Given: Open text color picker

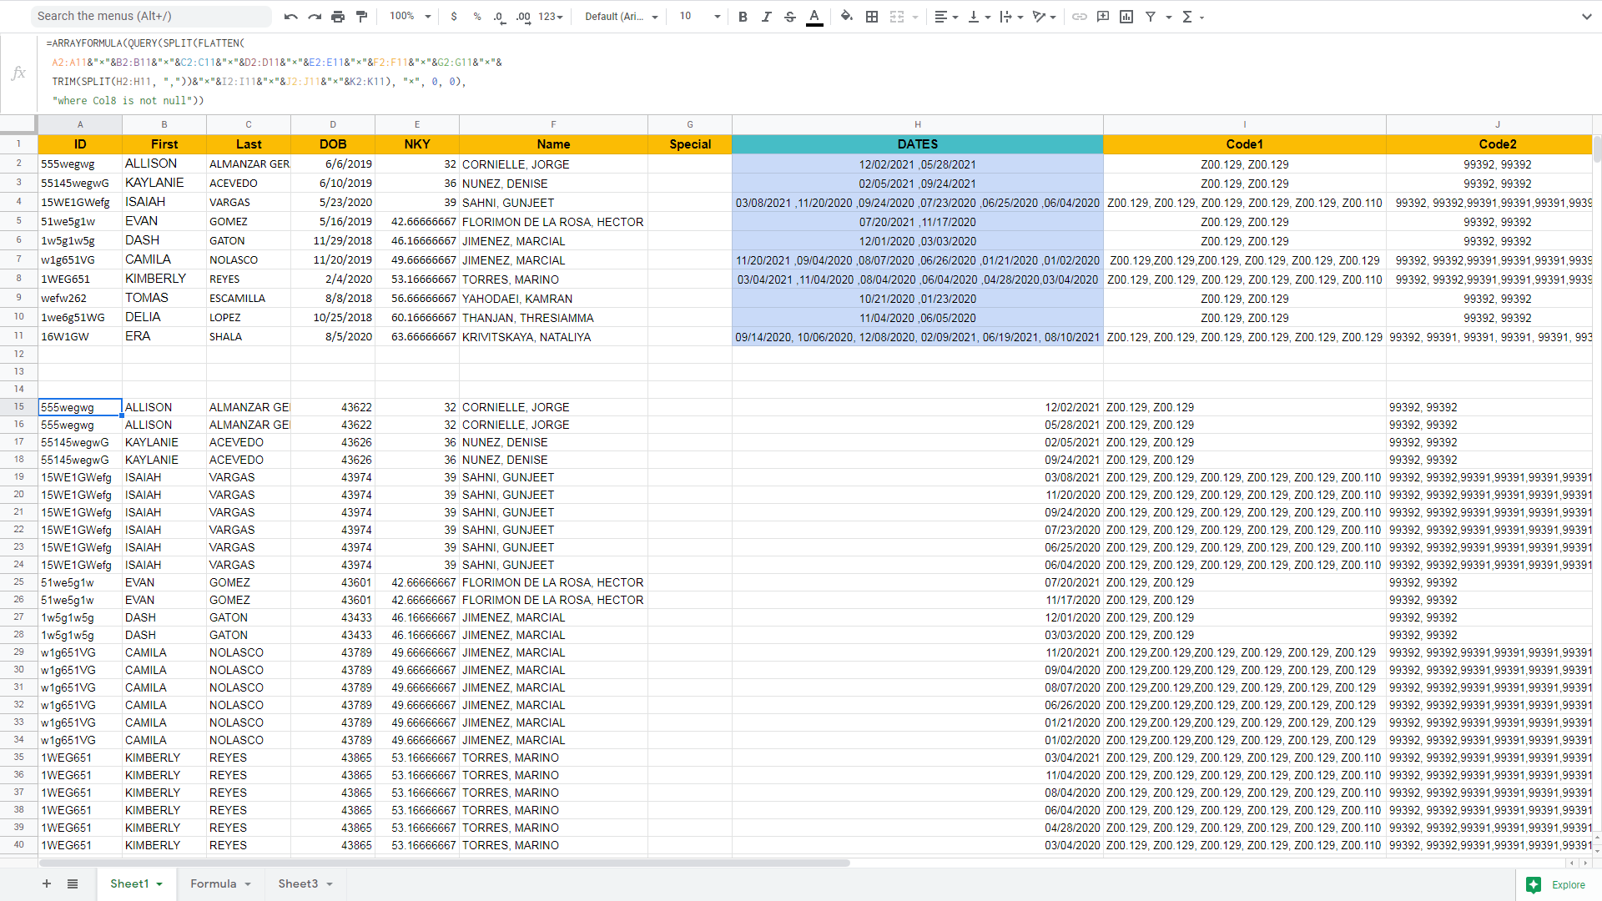Looking at the screenshot, I should click(x=814, y=17).
